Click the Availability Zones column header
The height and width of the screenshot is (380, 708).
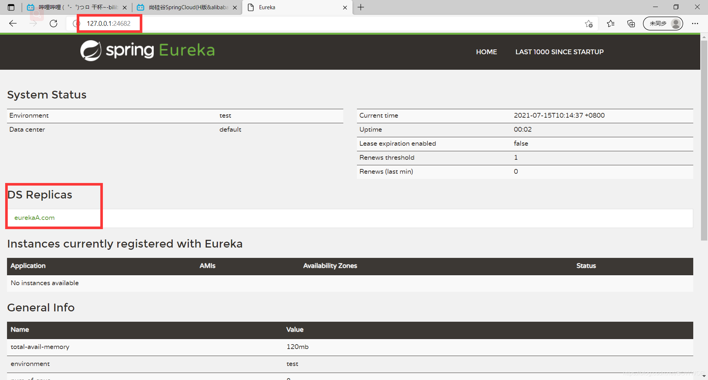tap(330, 266)
